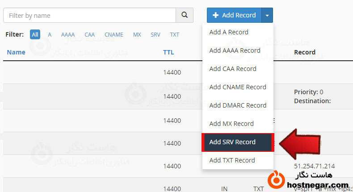Type in the Filter by name field
This screenshot has height=192, width=353.
coord(89,15)
